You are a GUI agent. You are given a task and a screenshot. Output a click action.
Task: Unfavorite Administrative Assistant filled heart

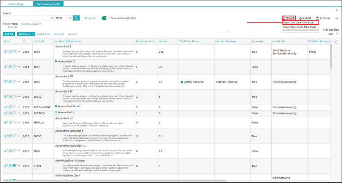(x=14, y=166)
